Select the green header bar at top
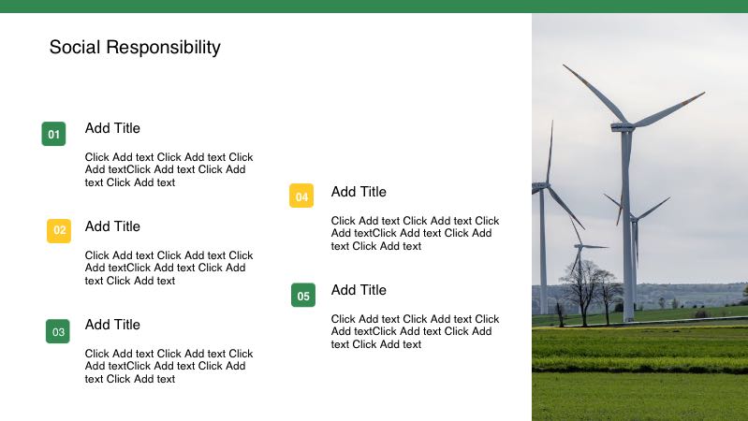 (374, 6)
